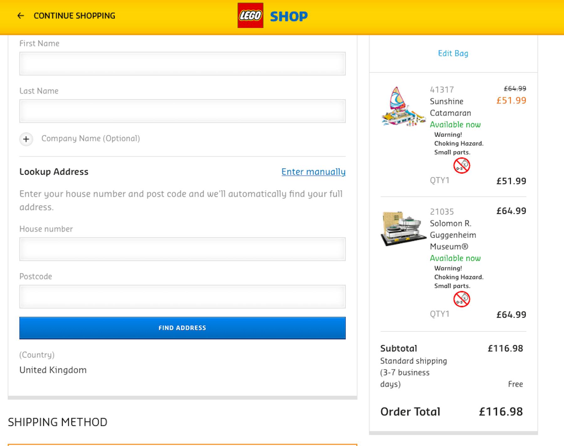
Task: Click Company Name (Optional) label
Action: point(91,138)
